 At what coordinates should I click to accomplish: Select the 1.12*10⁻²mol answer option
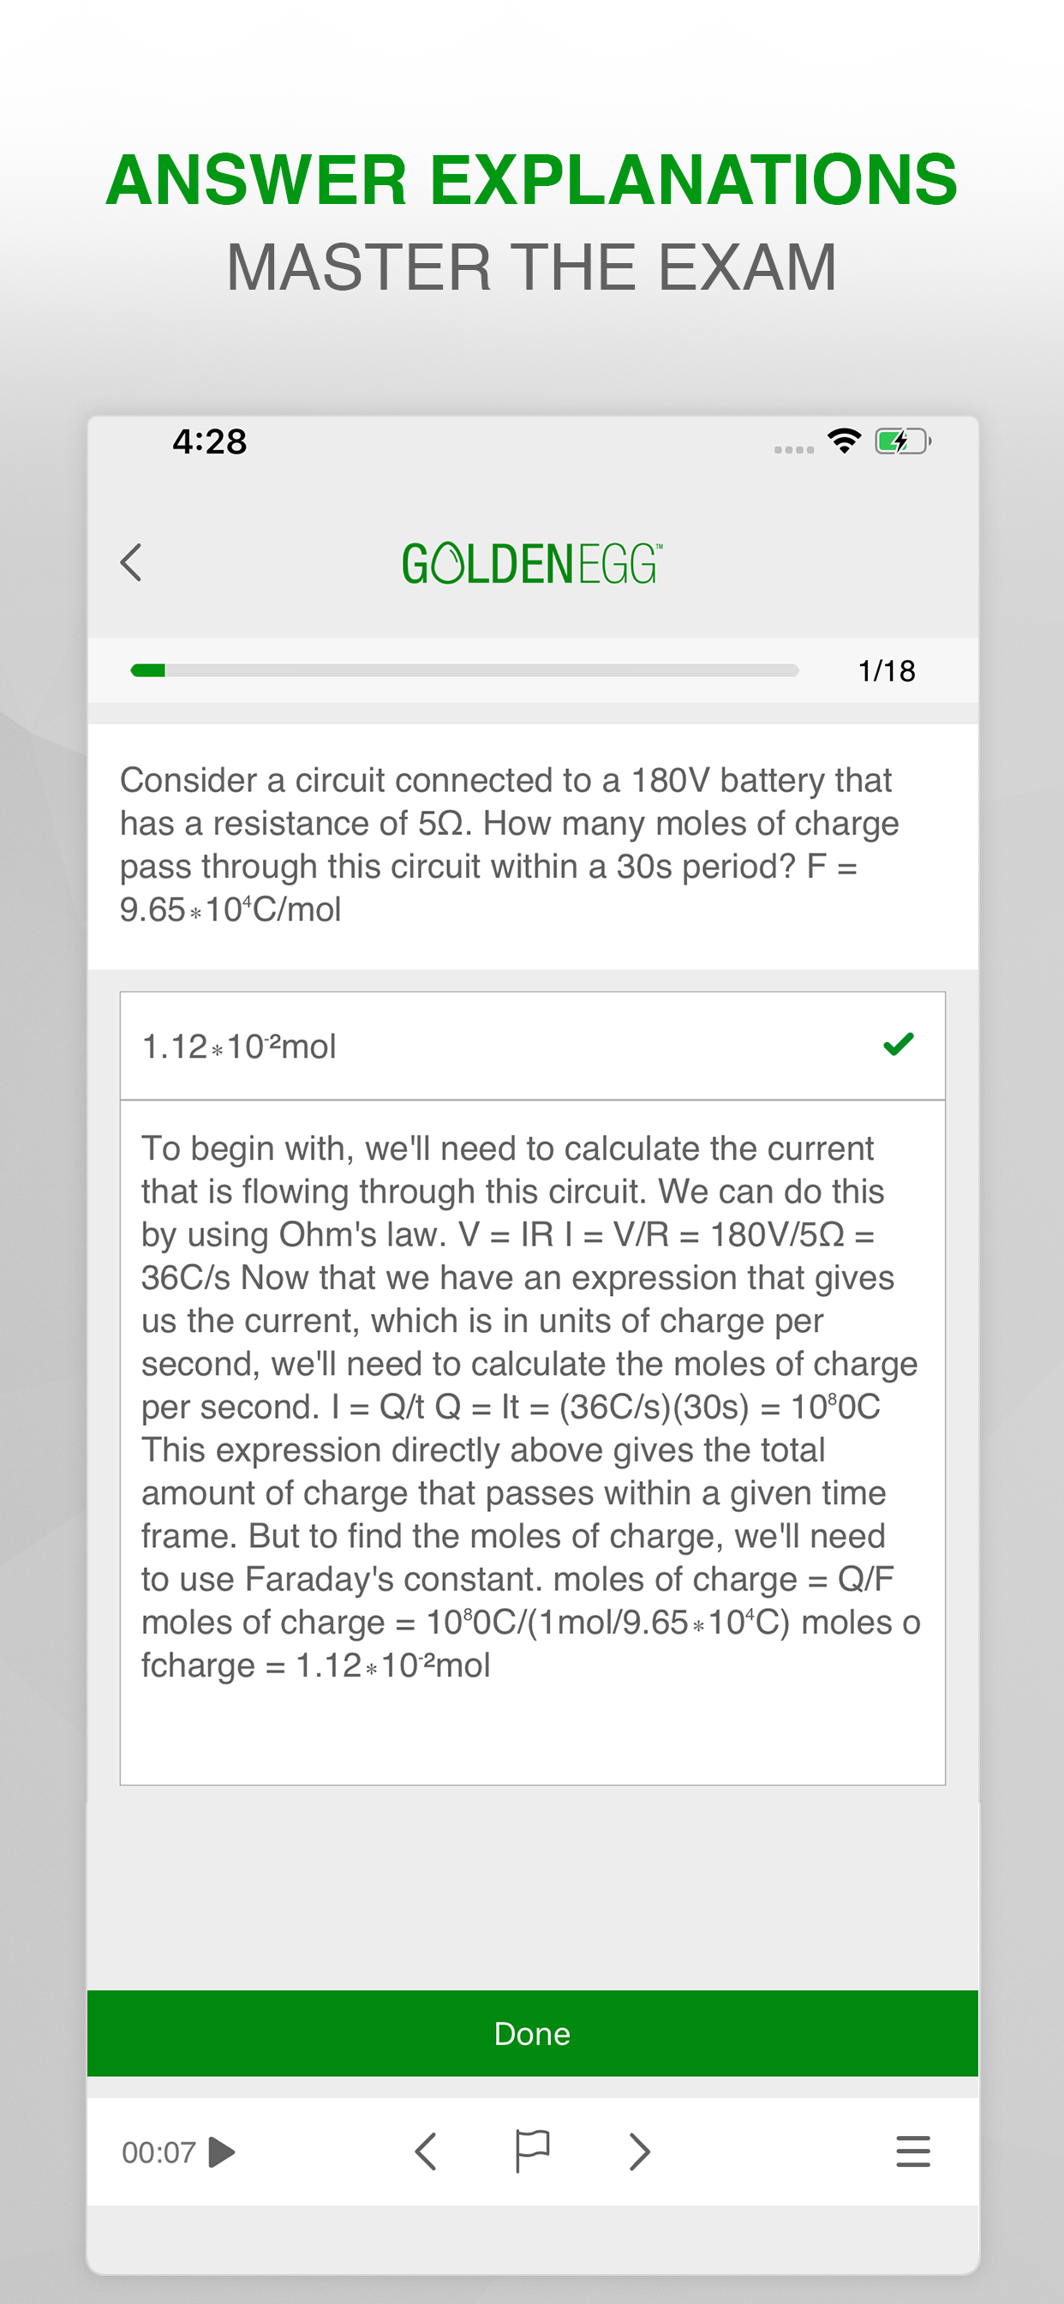[532, 1046]
